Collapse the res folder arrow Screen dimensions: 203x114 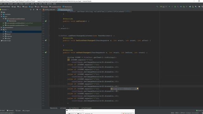(x=1, y=30)
